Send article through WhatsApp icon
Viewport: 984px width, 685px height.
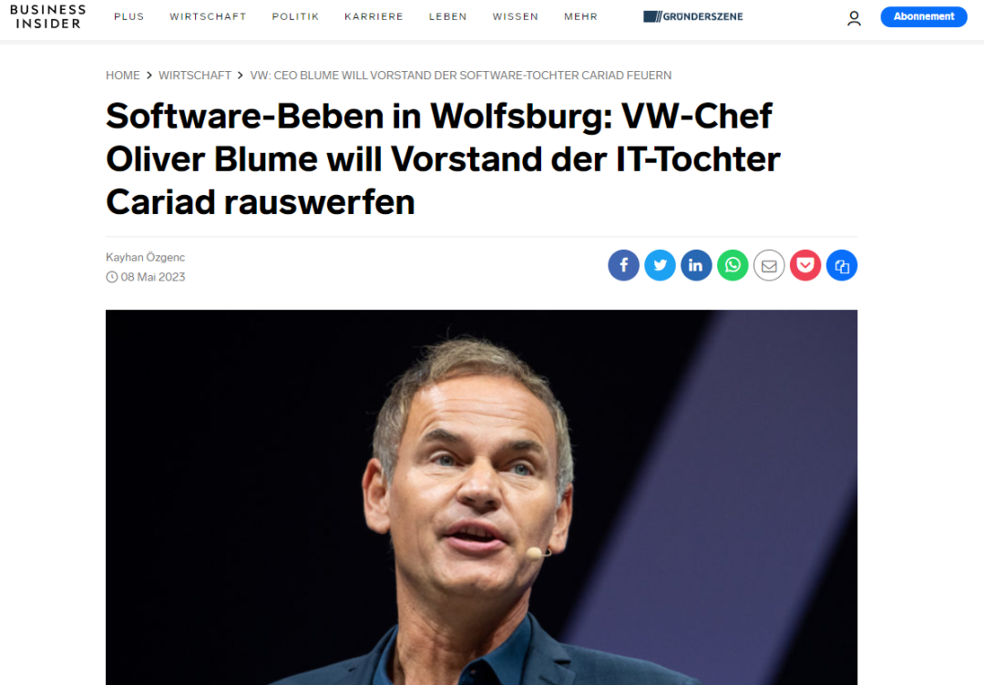point(733,265)
